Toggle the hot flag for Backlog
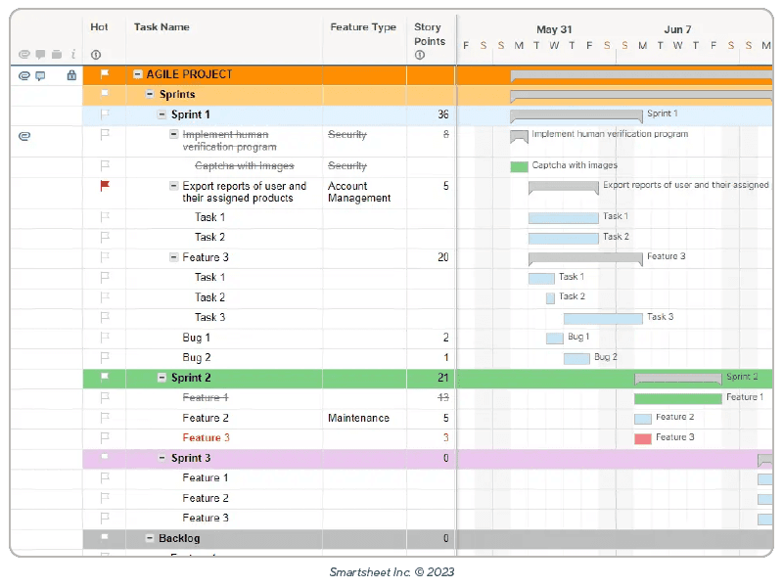The image size is (783, 588). click(105, 537)
